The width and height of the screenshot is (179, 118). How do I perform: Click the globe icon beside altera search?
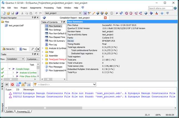coord(175,8)
